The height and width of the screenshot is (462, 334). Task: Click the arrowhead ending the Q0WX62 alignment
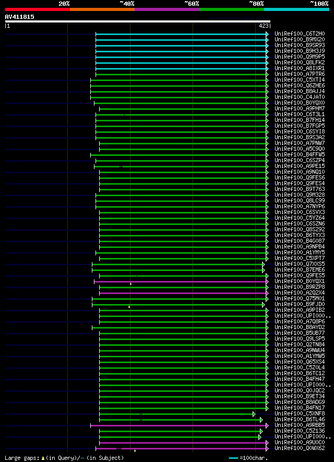click(267, 449)
